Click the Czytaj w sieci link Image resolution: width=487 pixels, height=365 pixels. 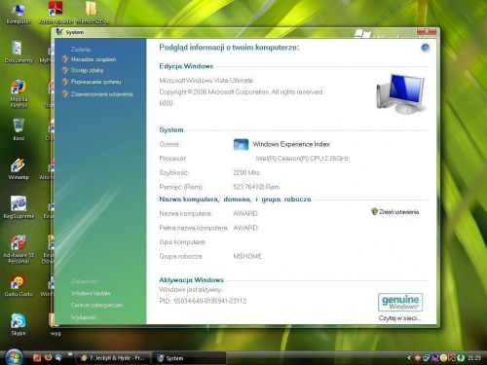[x=399, y=318]
